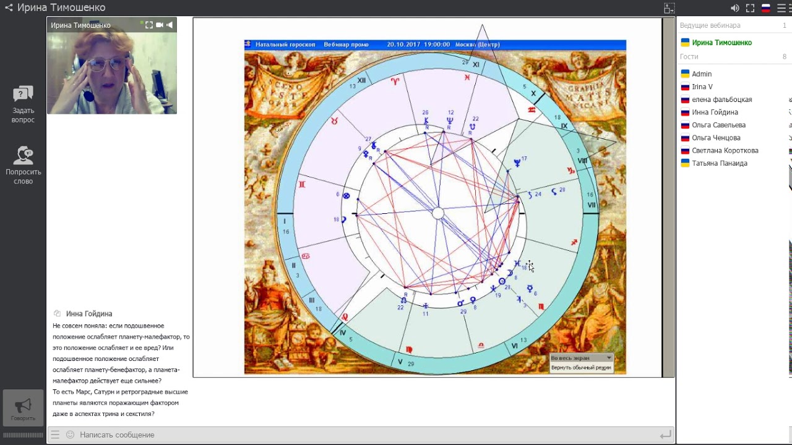Open the Задать вопрос panel
This screenshot has width=792, height=445.
23,104
